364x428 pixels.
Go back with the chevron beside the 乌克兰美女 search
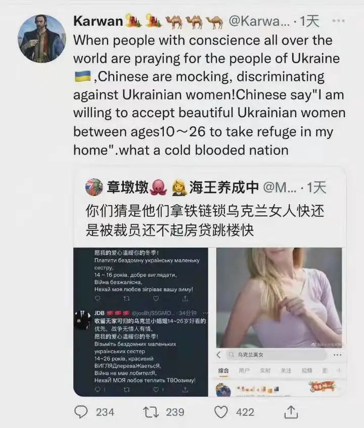(x=218, y=355)
